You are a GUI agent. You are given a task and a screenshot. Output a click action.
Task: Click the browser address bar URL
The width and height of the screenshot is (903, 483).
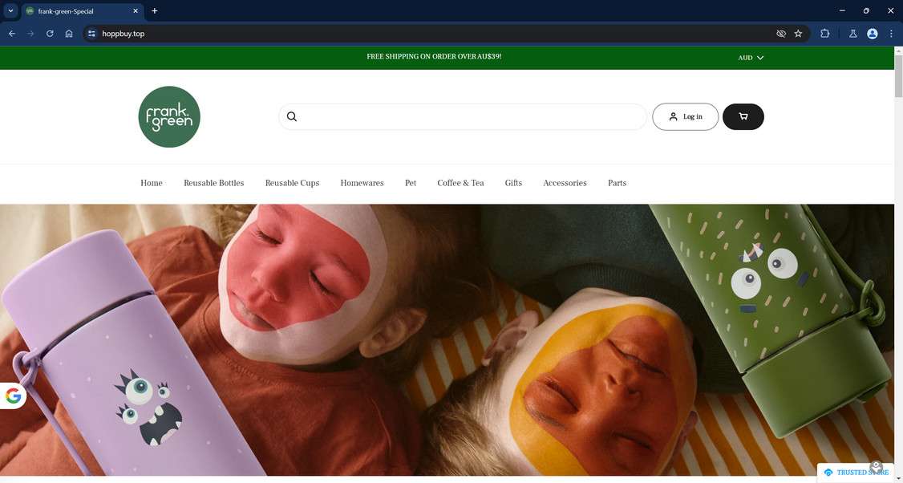tap(124, 34)
